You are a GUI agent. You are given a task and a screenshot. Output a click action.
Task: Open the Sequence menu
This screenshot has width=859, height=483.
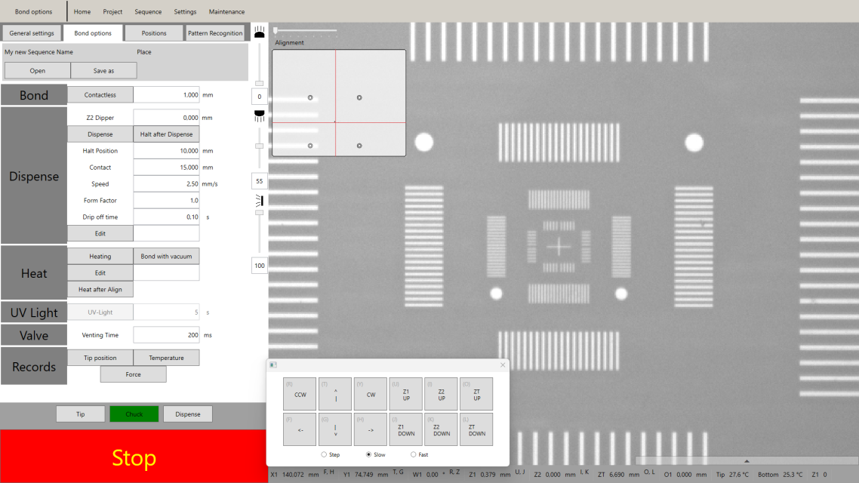coord(148,12)
